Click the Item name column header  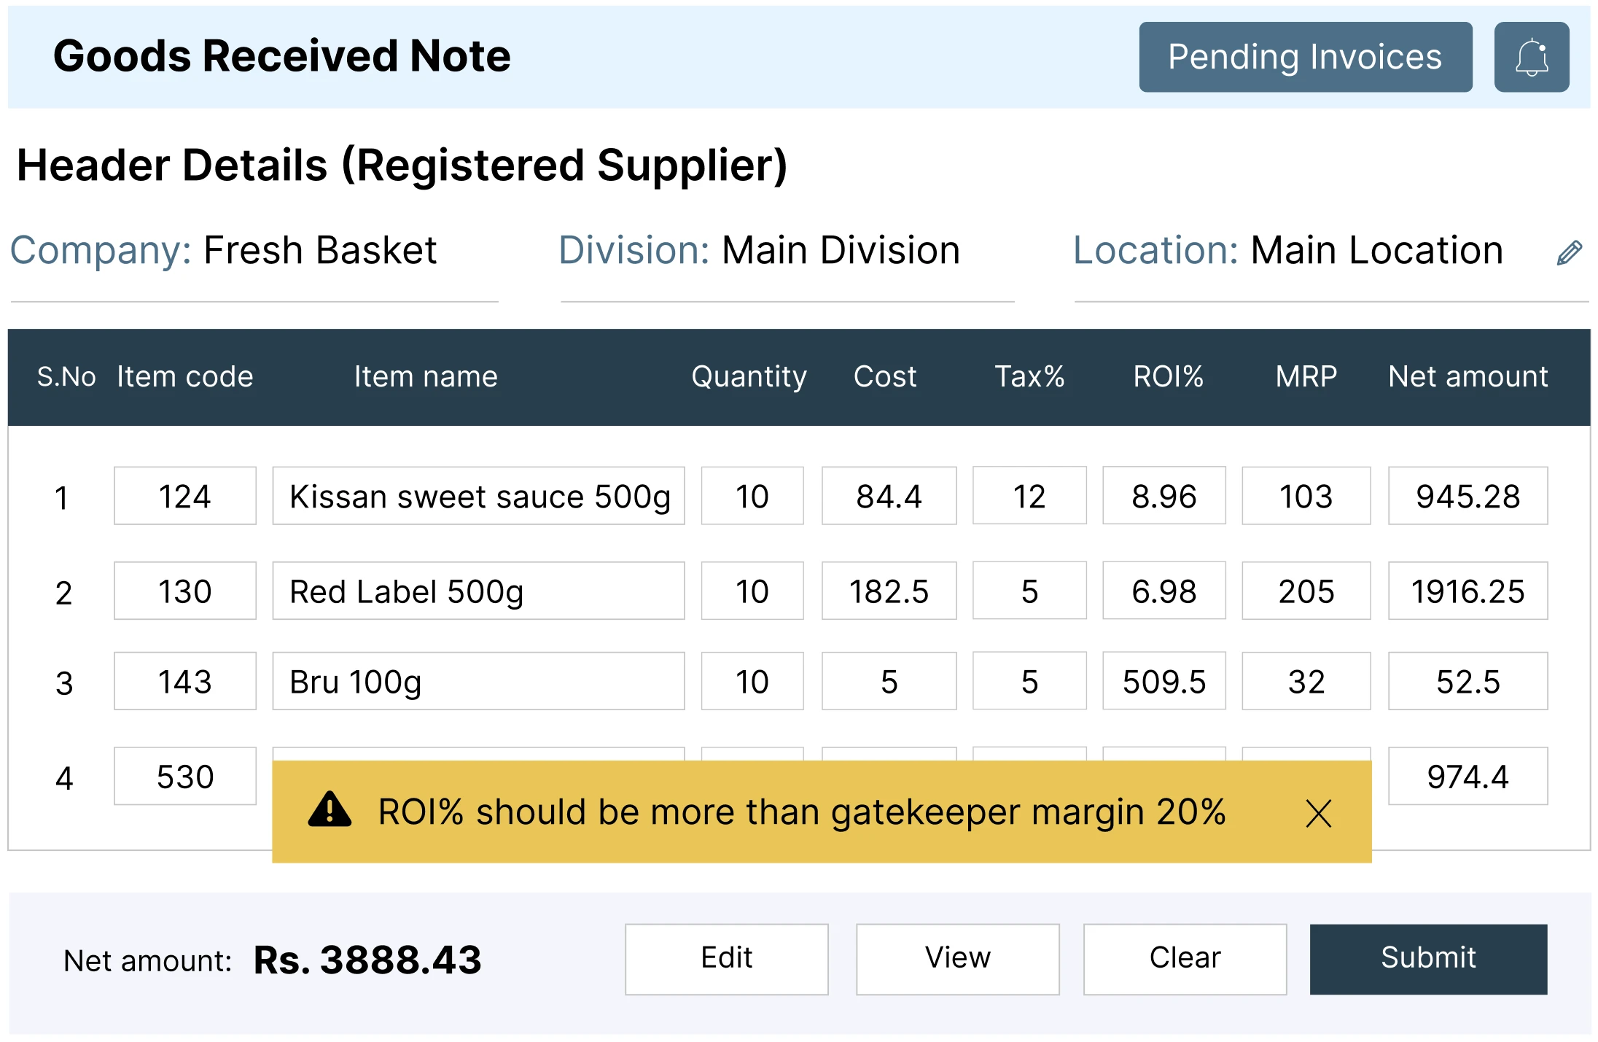point(426,376)
